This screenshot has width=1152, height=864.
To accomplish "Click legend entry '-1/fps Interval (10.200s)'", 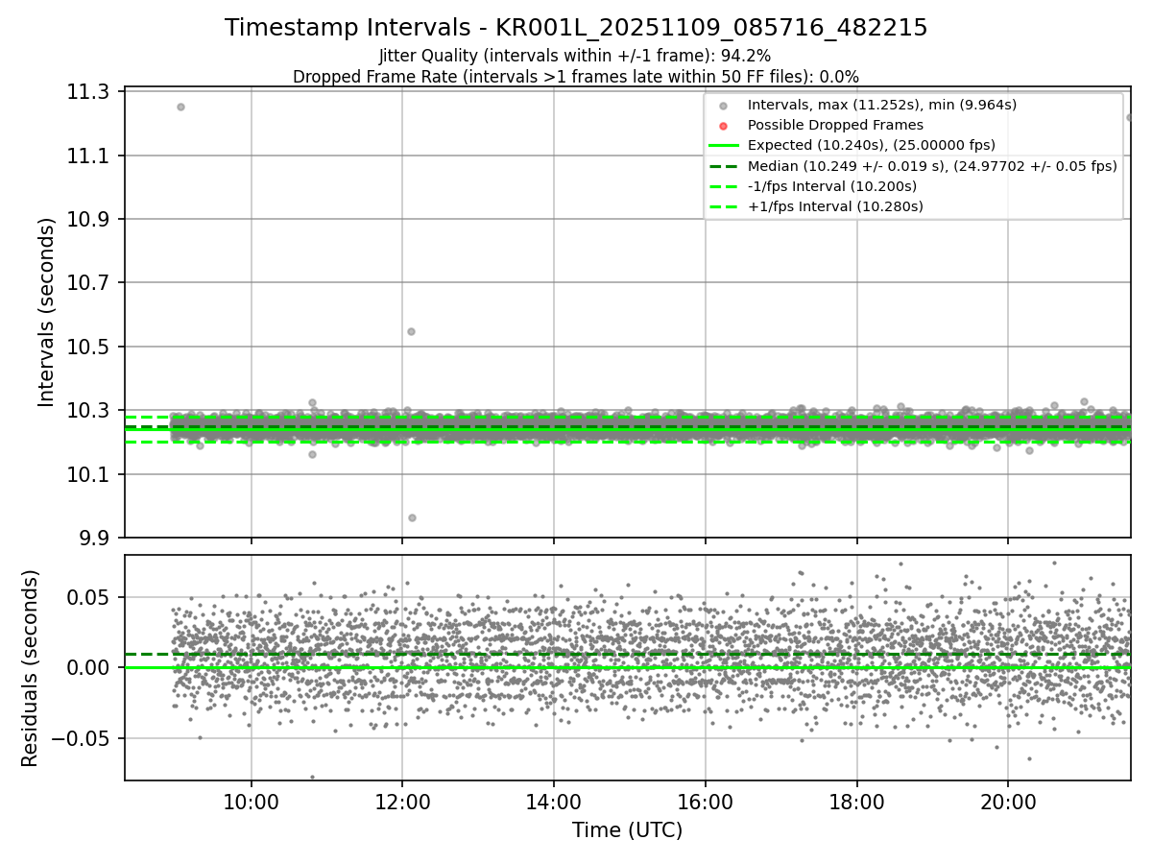I will pos(831,186).
